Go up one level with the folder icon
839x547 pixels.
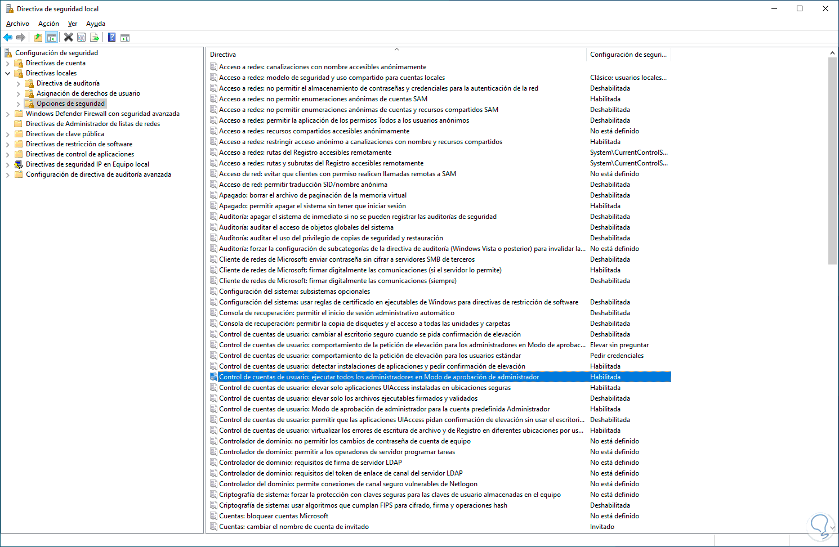coord(38,38)
